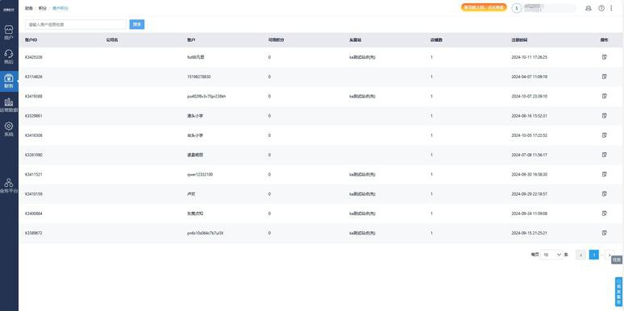The image size is (624, 311).
Task: Open the 业务平台 business platform icon
Action: pos(9,186)
